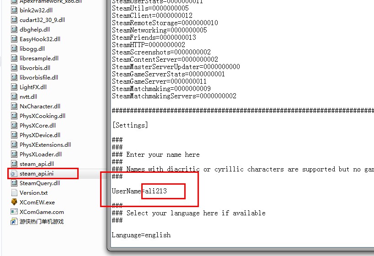Select the file name XComGame.com
This screenshot has height=256, width=374.
click(42, 212)
